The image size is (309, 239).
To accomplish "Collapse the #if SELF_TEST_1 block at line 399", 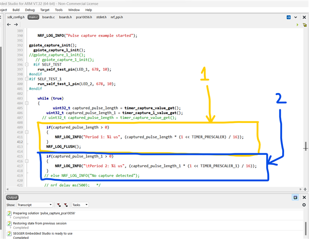I will pos(27,79).
